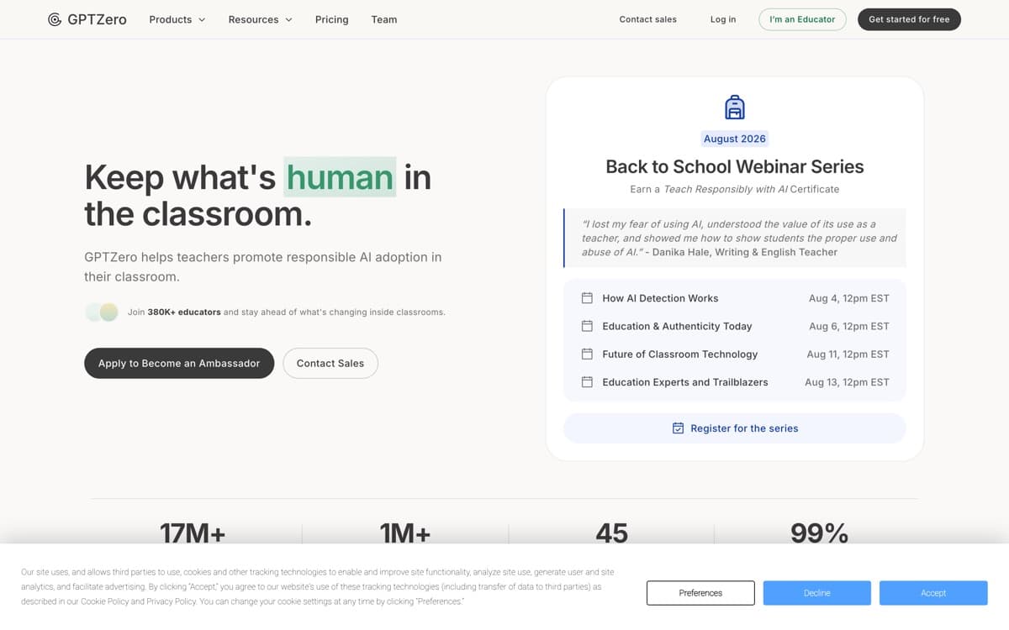The image size is (1009, 630).
Task: Click the Aug 11, 12pm EST time
Action: pos(848,354)
